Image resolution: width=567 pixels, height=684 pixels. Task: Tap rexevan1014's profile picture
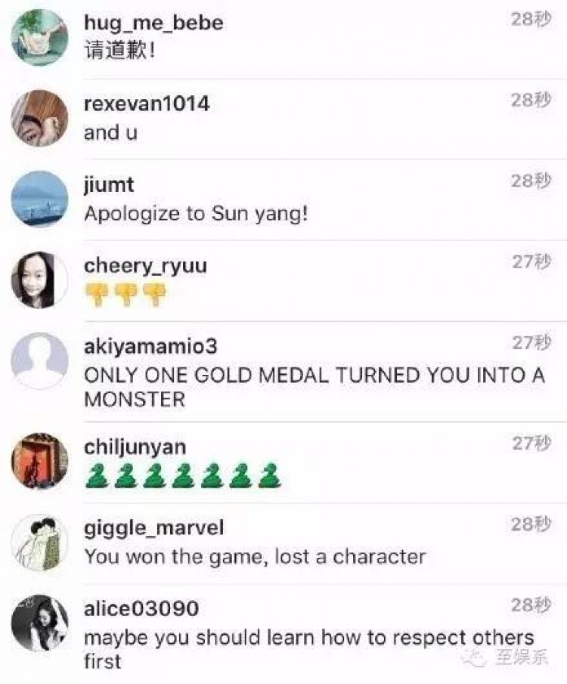pos(39,118)
